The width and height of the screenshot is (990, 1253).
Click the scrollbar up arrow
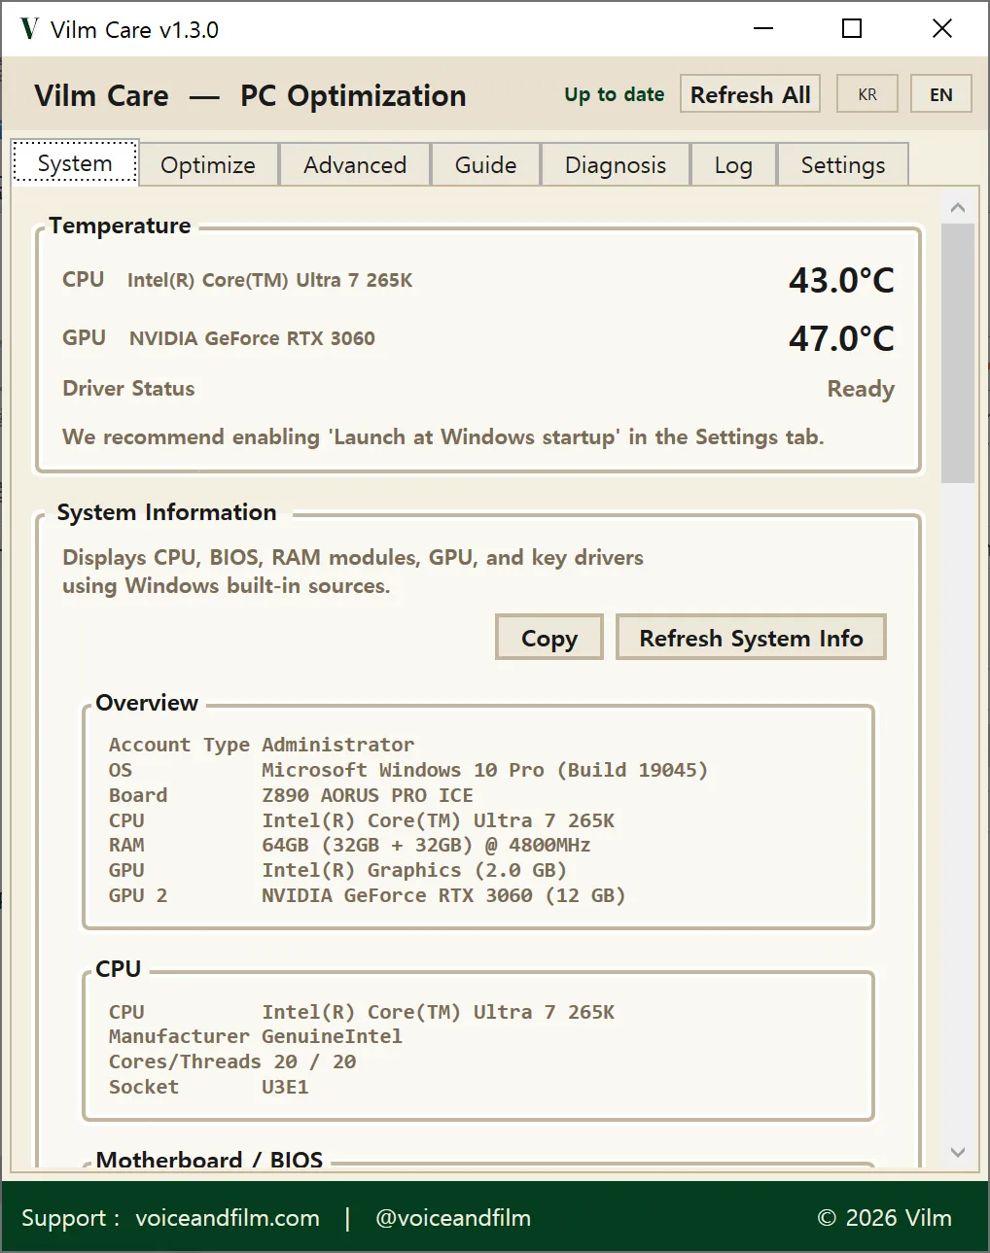click(x=958, y=207)
